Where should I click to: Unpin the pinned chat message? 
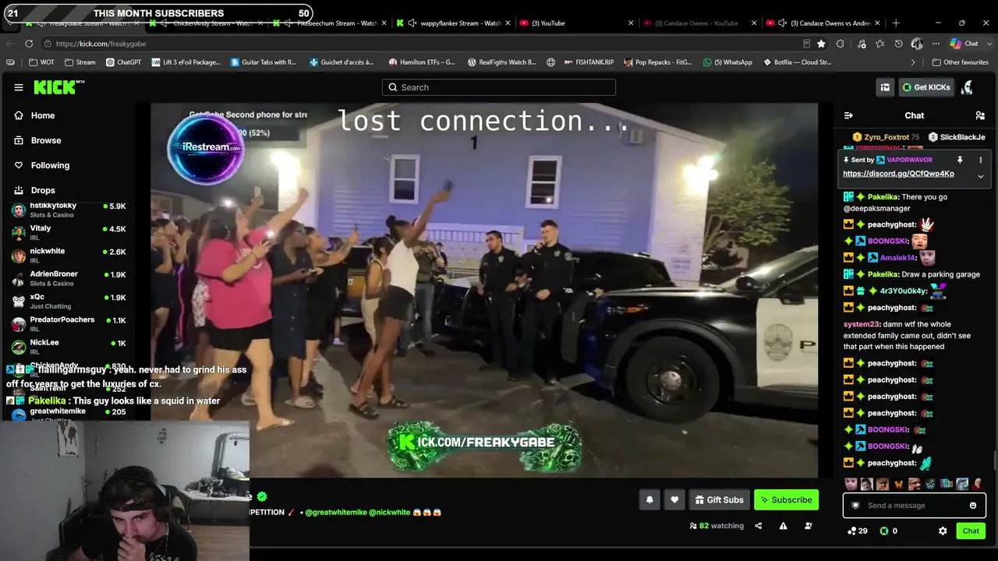tap(960, 160)
